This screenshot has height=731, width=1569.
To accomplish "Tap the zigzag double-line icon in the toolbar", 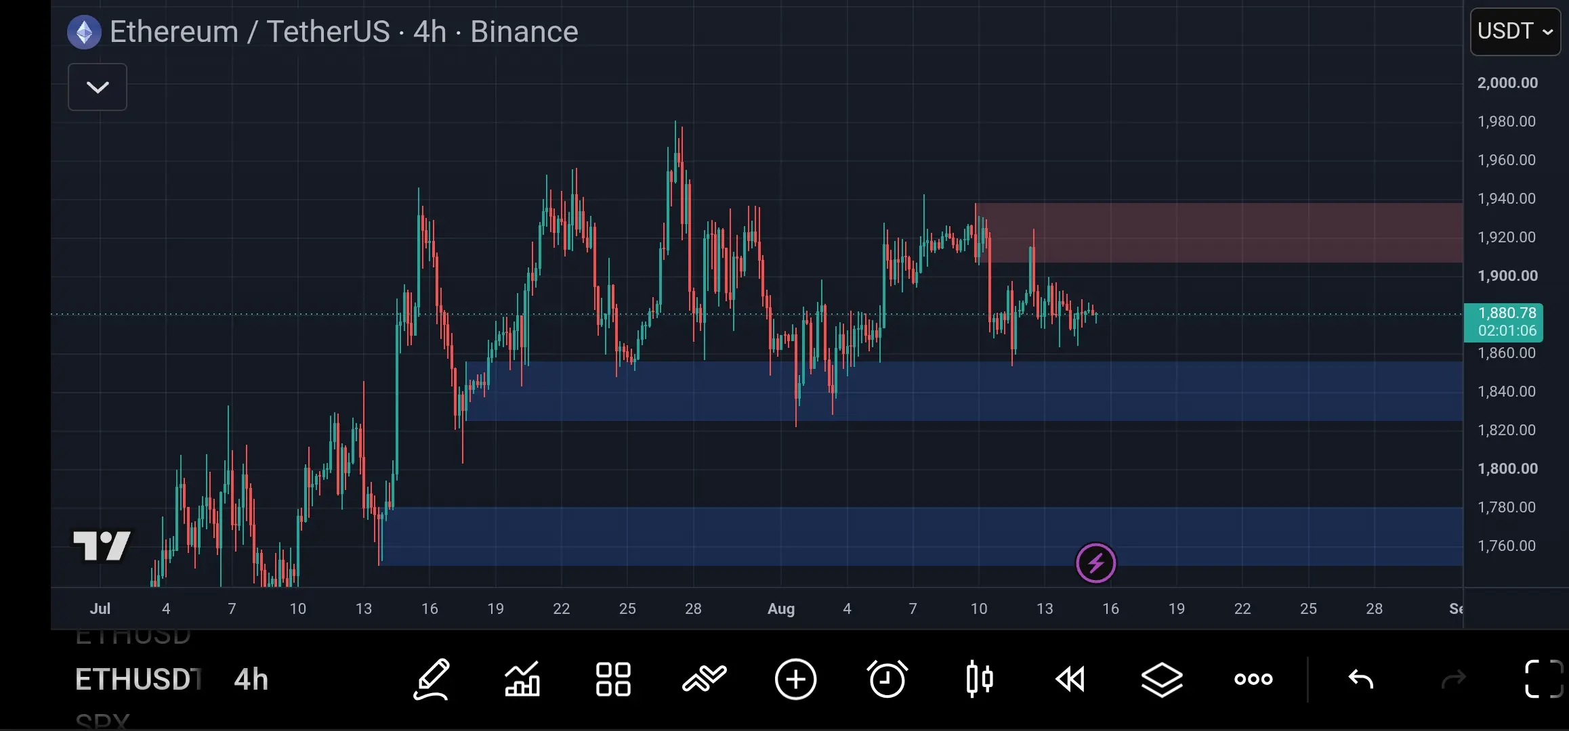I will [x=705, y=679].
